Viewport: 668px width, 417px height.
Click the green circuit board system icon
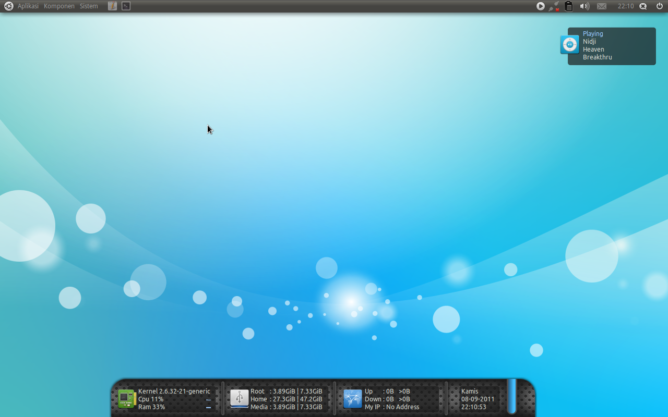coord(127,399)
